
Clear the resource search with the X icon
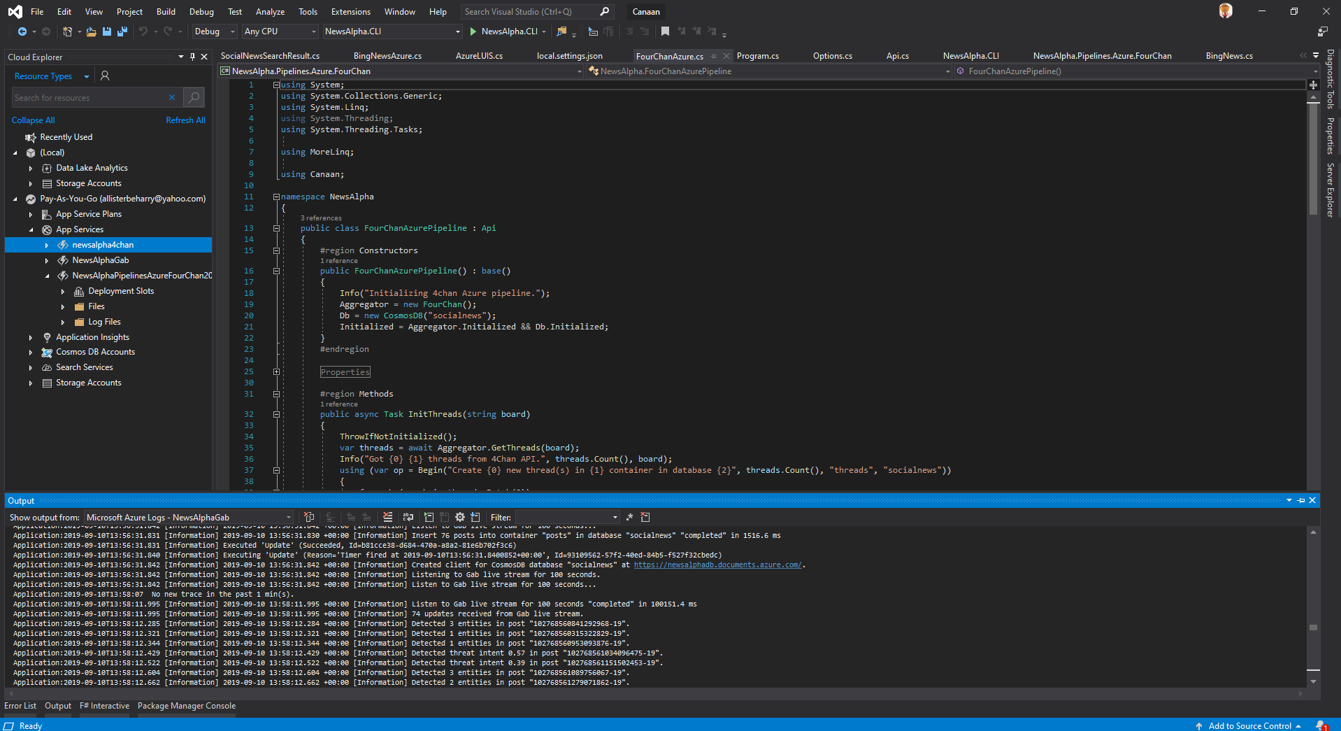[x=172, y=98]
